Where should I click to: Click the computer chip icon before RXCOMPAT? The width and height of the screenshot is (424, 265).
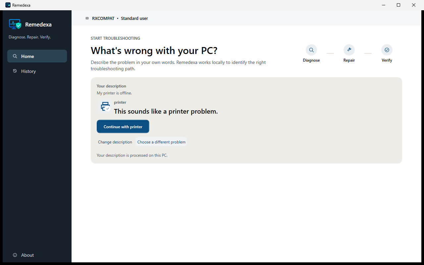(87, 18)
